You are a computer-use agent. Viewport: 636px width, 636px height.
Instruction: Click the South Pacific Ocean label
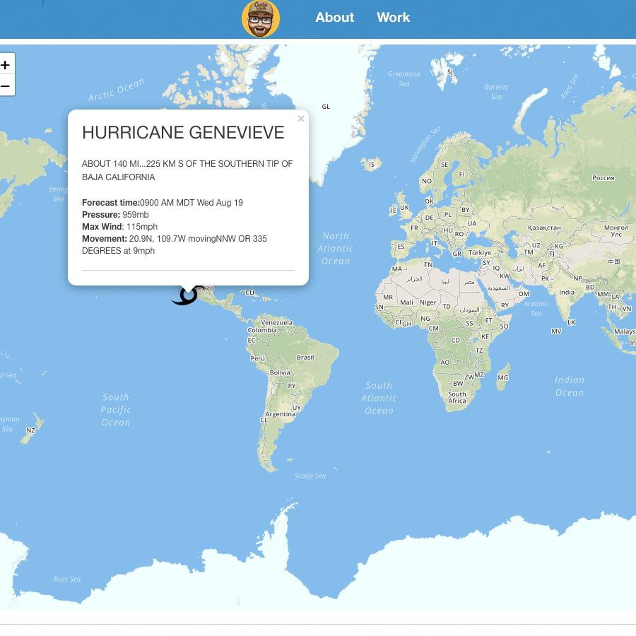[116, 409]
